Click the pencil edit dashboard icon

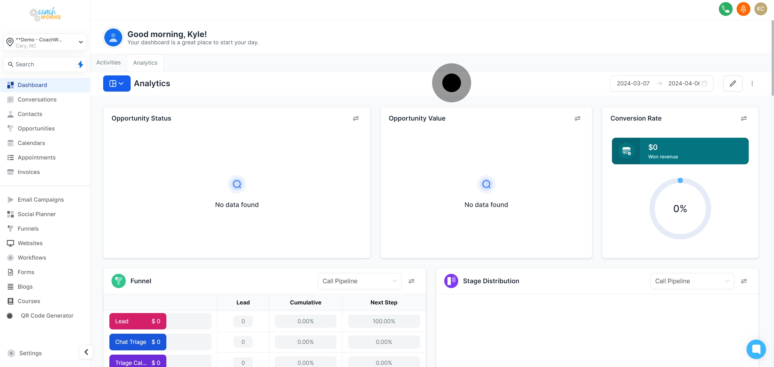[733, 83]
